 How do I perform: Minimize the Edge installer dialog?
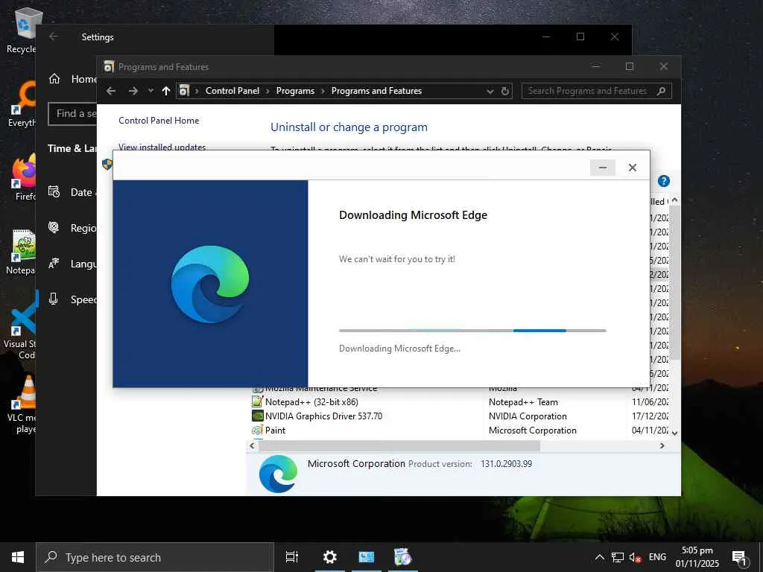(602, 168)
